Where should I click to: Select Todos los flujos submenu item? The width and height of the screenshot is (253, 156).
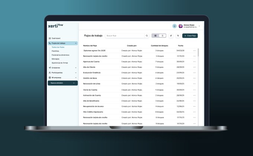[x=58, y=47]
